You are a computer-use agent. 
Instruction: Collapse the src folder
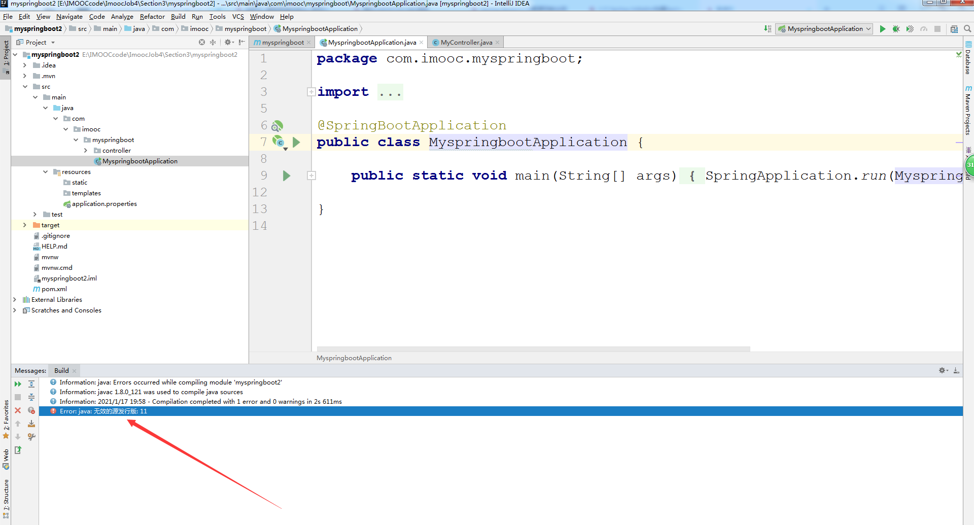point(25,87)
